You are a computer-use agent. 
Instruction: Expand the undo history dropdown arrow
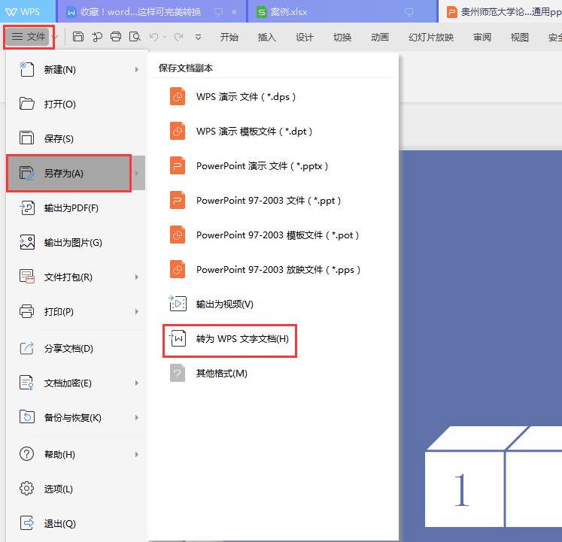pos(165,38)
